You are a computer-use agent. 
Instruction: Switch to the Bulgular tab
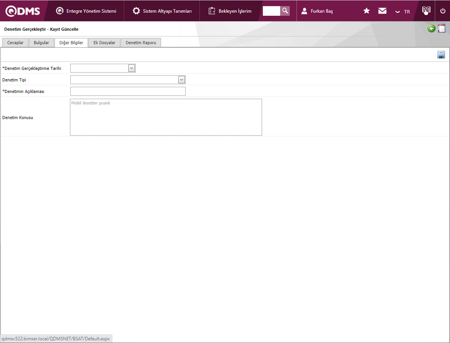point(42,43)
